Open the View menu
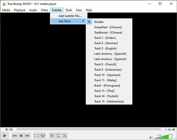Viewport: 177px width, 140px height. [79, 10]
